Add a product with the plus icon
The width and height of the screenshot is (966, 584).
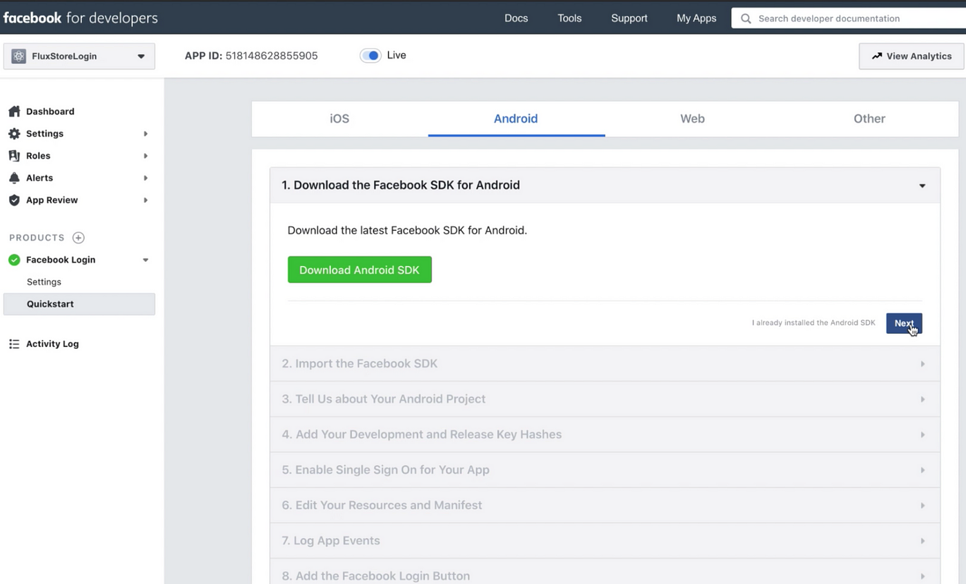pos(79,238)
